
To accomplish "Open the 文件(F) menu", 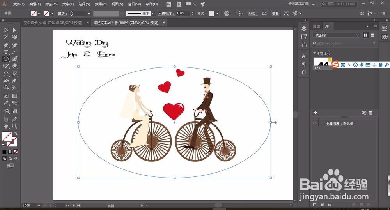I will click(19, 4).
